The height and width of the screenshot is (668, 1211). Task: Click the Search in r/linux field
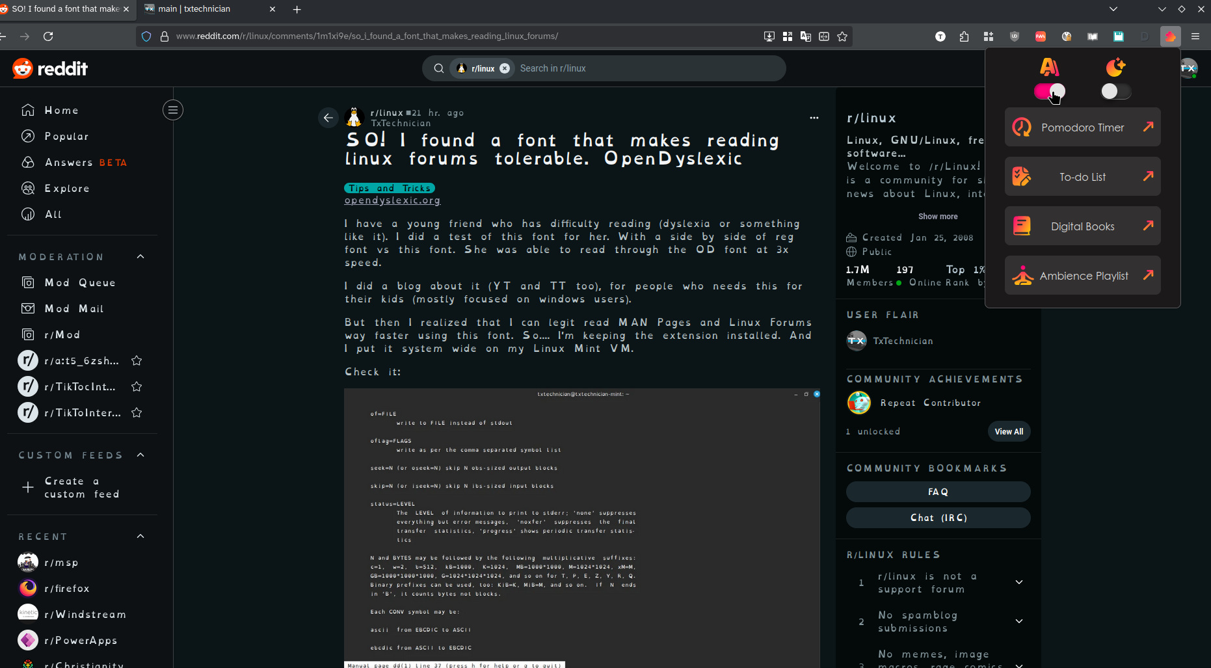click(647, 68)
